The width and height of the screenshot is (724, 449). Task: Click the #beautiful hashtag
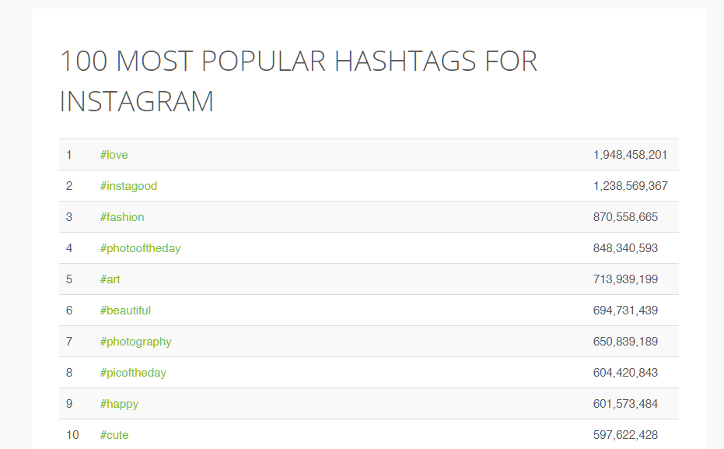click(x=125, y=310)
